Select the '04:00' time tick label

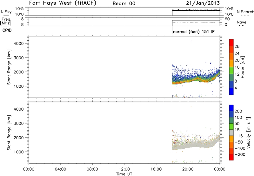60,169
